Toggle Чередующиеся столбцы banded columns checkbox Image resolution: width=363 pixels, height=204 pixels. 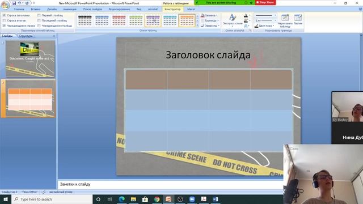[x=39, y=25]
